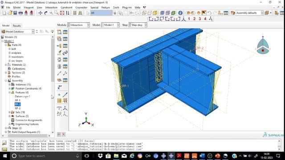
Task: Open the File menu
Action: point(8,8)
